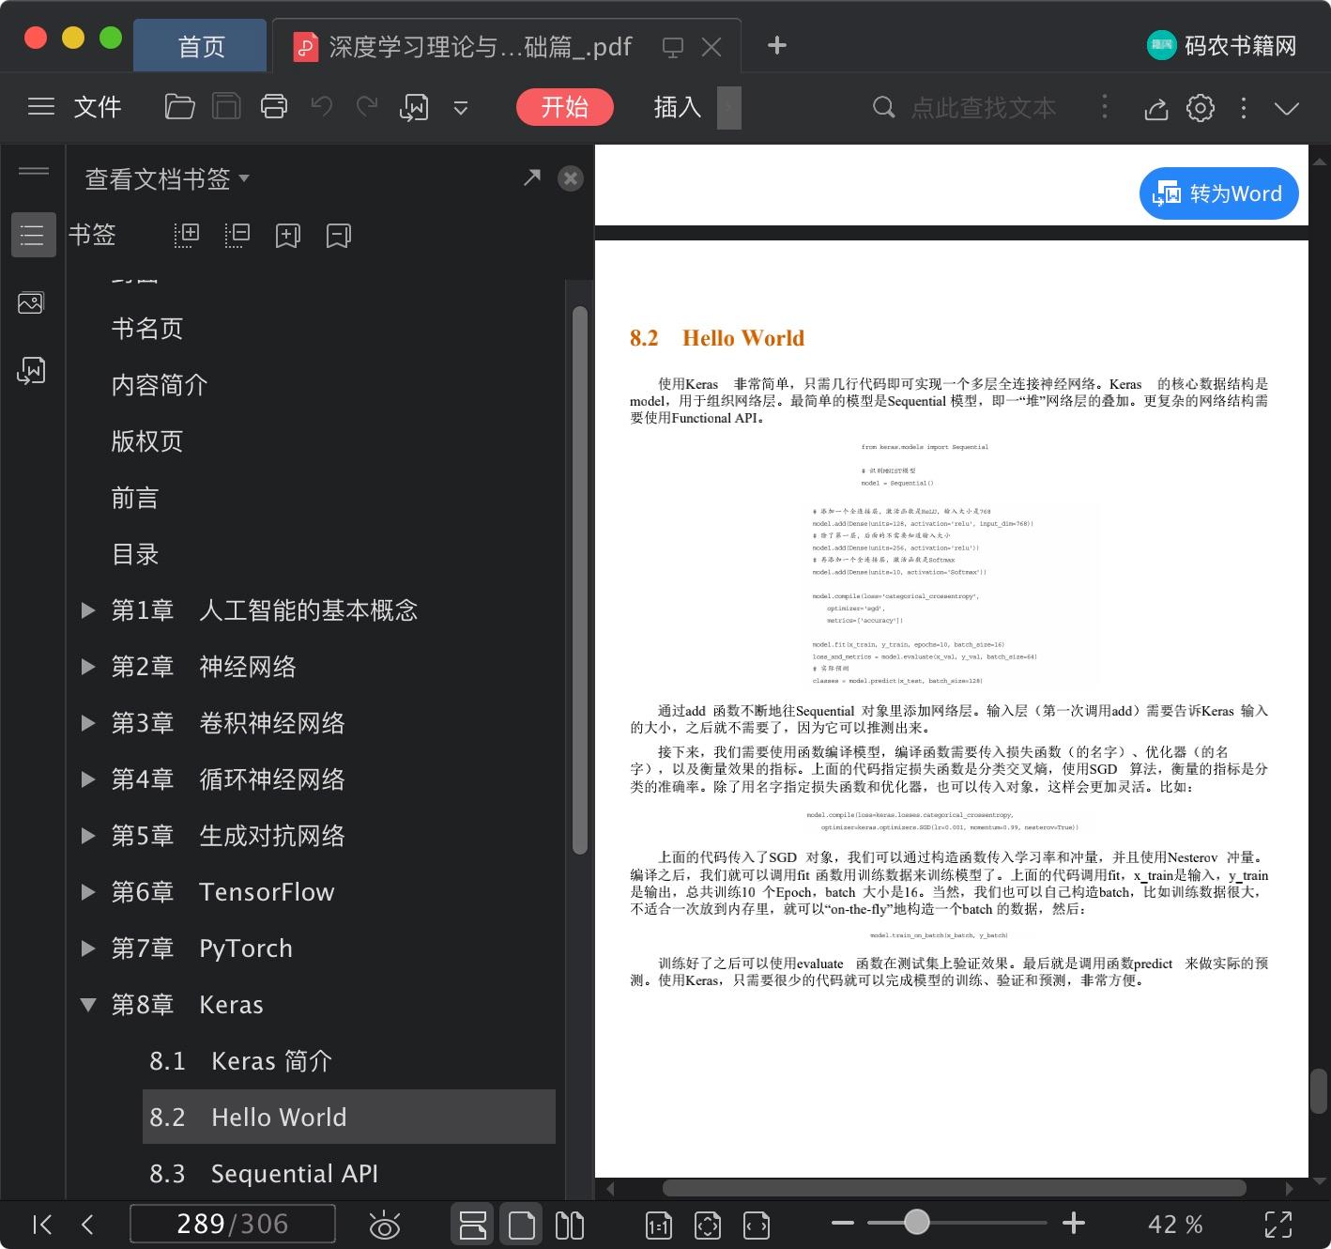Open the hamburger menu next to 文件
Image resolution: width=1331 pixels, height=1249 pixels.
(41, 107)
